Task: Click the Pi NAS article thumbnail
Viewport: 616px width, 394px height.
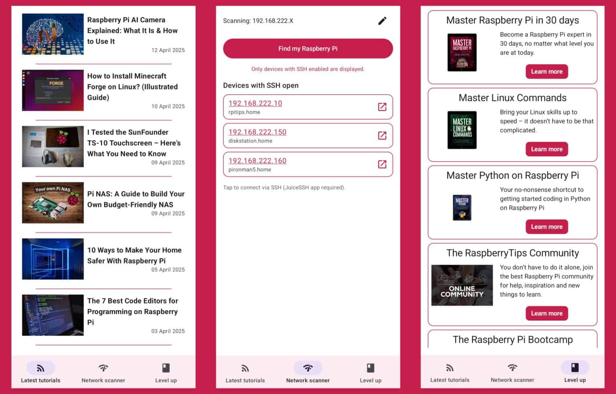Action: click(53, 203)
